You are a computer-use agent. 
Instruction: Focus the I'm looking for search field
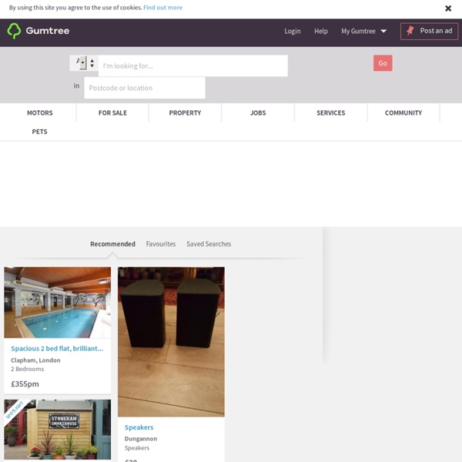click(x=193, y=65)
